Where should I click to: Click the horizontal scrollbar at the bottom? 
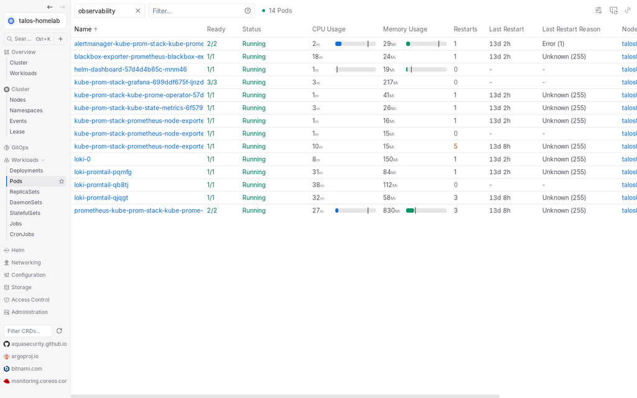(x=285, y=396)
